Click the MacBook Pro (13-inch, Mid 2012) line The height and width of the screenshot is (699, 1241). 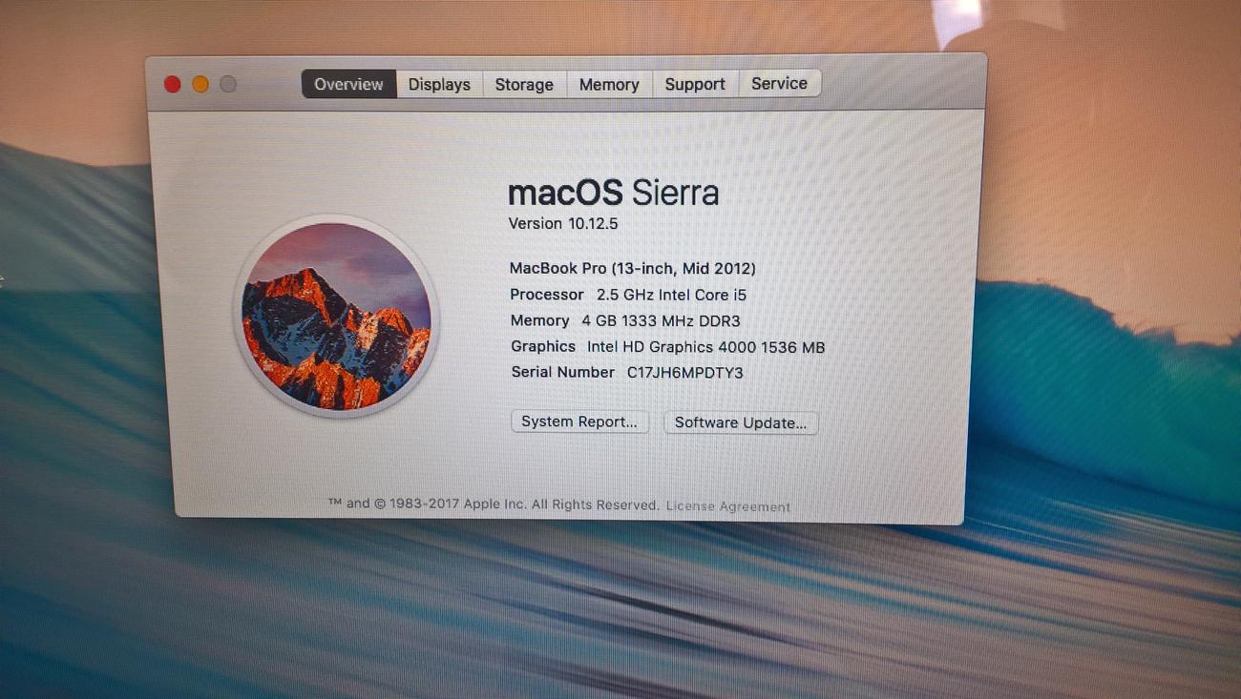pyautogui.click(x=633, y=268)
